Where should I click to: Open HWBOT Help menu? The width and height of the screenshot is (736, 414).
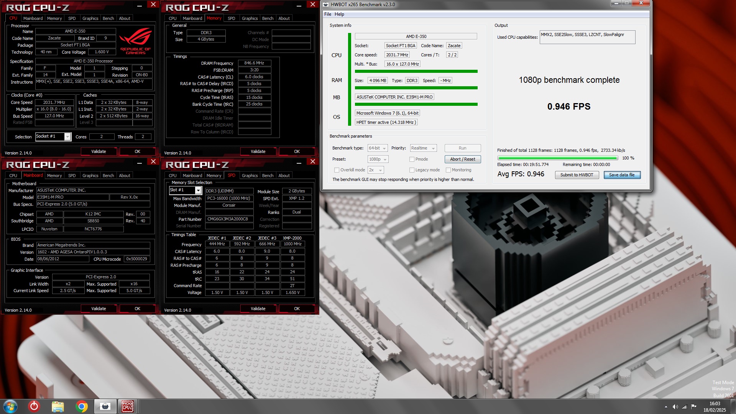click(x=339, y=14)
